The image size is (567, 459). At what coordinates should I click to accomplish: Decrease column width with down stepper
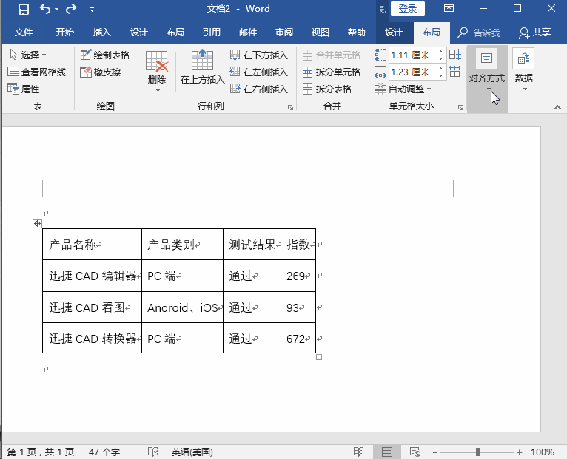coord(441,75)
